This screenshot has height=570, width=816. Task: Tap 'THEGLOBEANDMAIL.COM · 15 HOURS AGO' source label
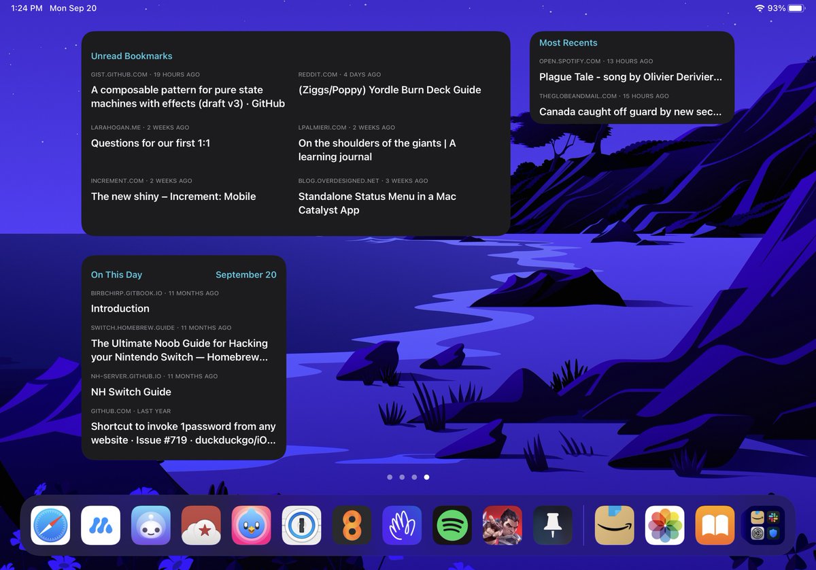(x=604, y=96)
